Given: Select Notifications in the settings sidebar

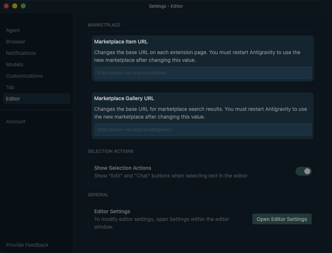Looking at the screenshot, I should coord(21,53).
